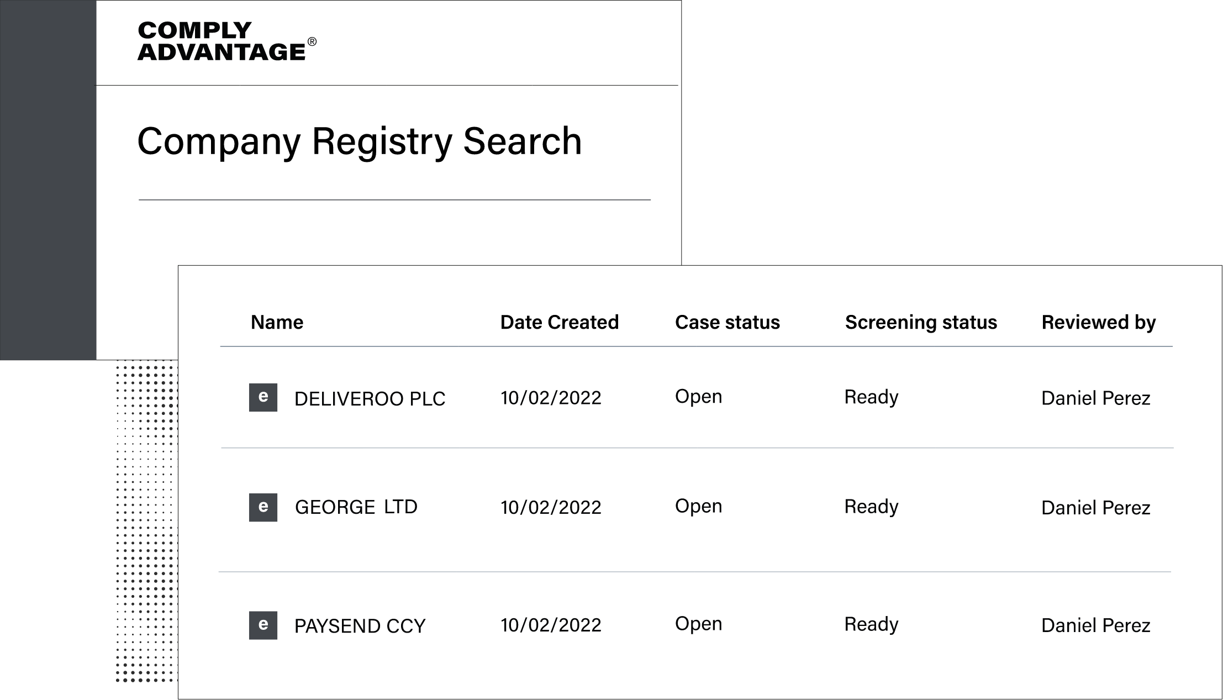Click Open case status for DELIVEROO PLC
This screenshot has width=1223, height=700.
(698, 396)
